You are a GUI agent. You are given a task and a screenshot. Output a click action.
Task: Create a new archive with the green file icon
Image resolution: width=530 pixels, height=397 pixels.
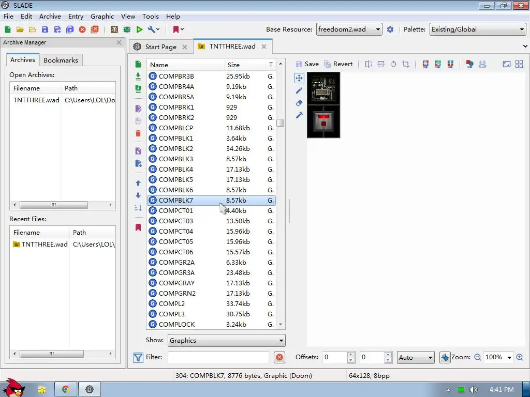coord(8,29)
